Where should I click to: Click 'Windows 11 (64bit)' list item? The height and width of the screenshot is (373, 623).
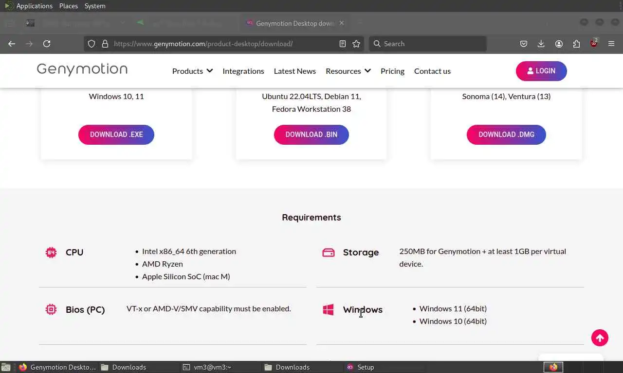pos(453,308)
